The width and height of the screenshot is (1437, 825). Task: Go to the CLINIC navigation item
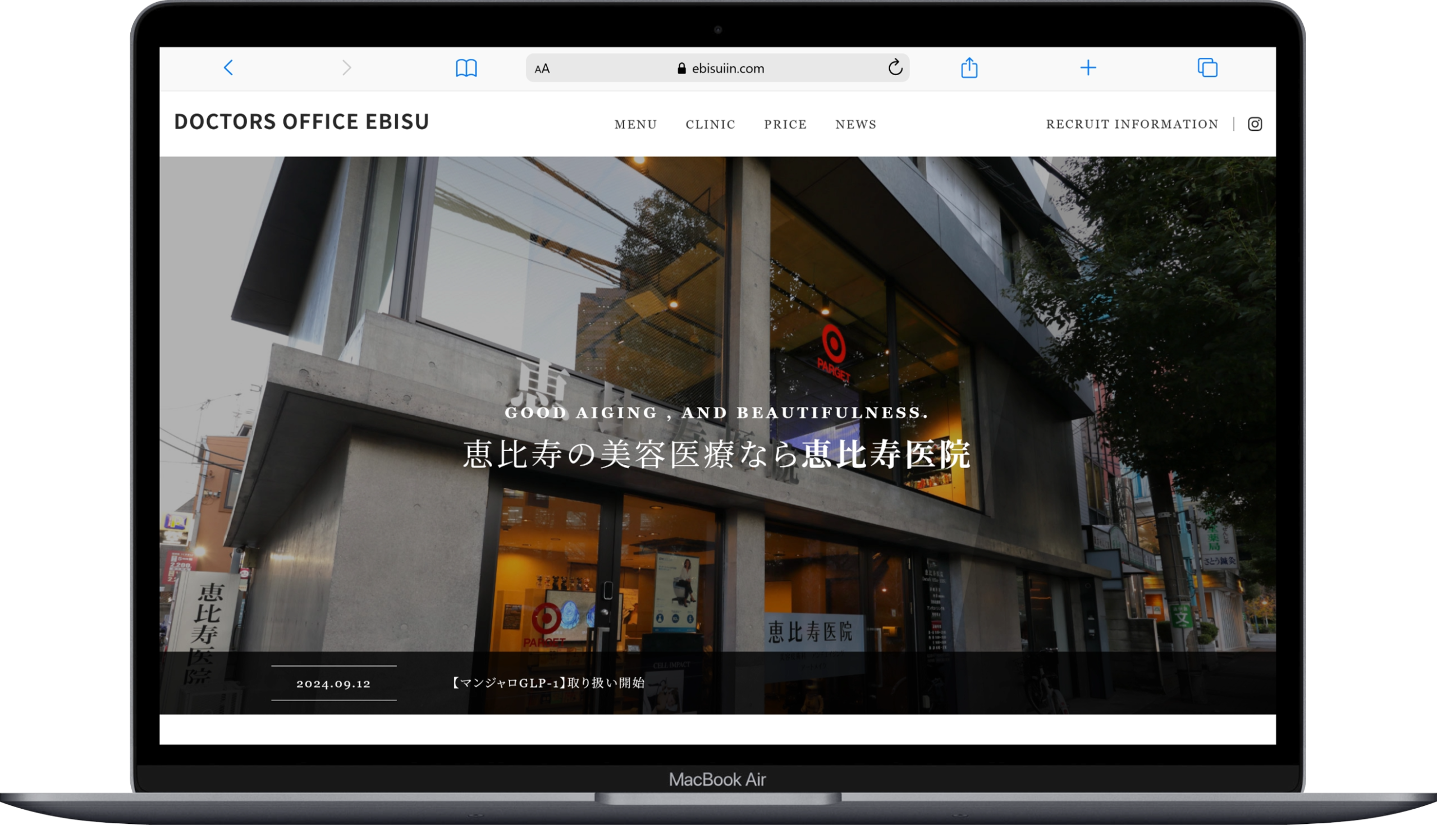tap(710, 125)
